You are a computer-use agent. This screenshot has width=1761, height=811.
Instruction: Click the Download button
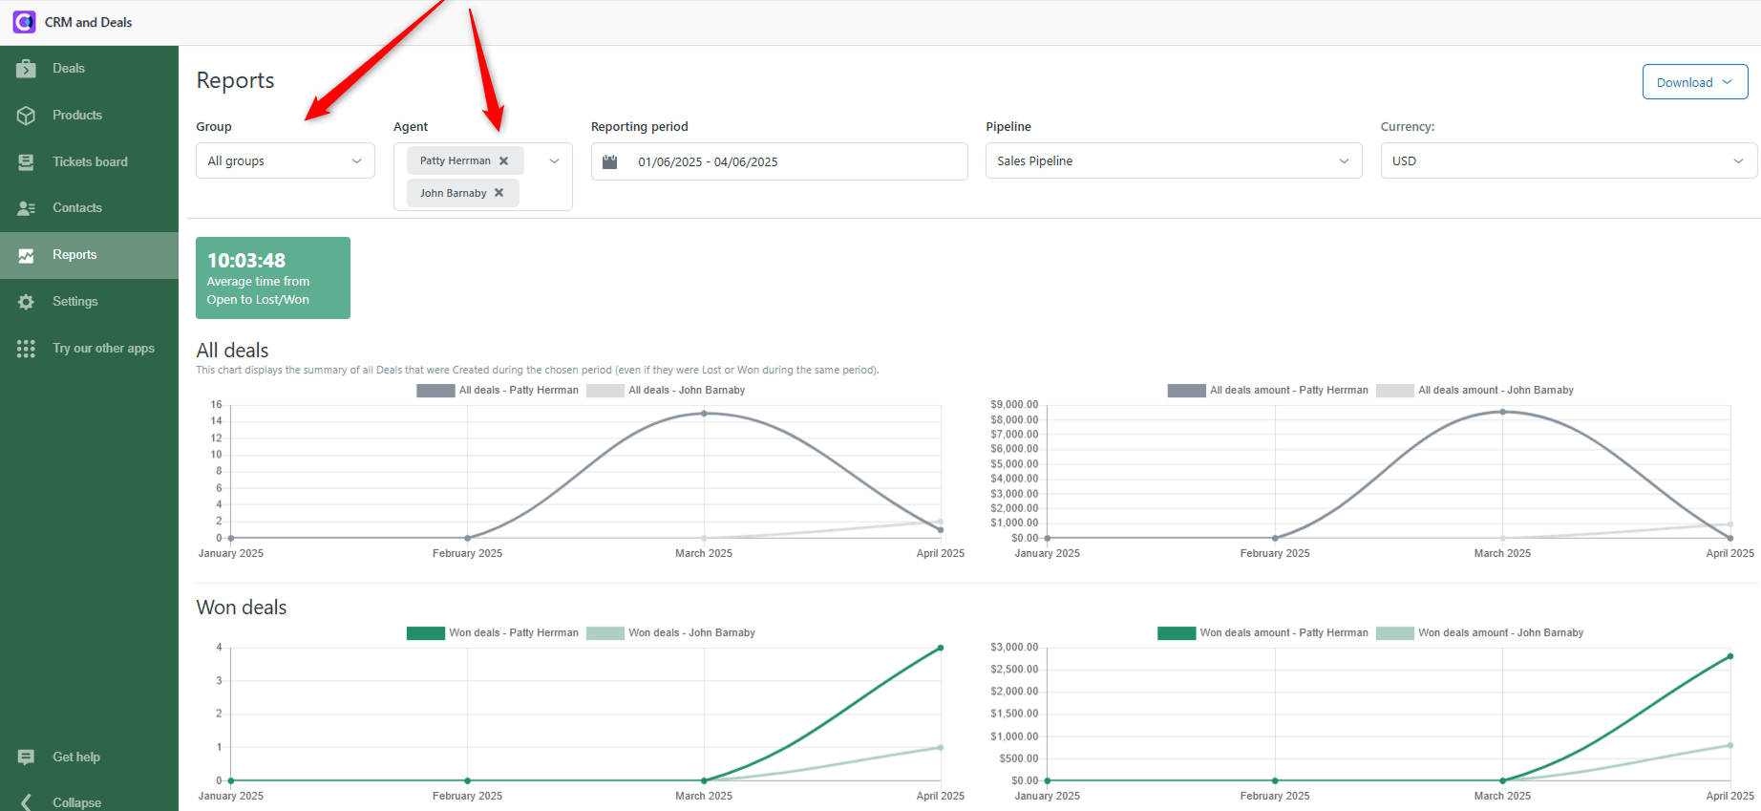coord(1694,82)
